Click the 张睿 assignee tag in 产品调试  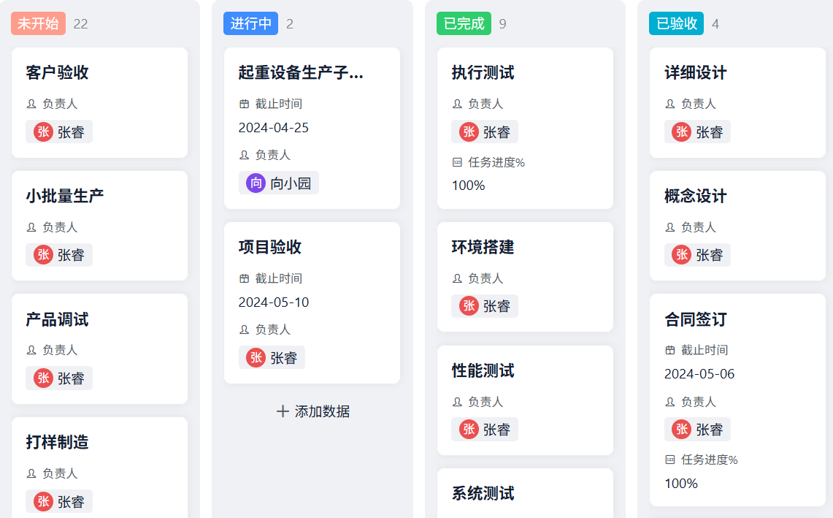click(59, 378)
